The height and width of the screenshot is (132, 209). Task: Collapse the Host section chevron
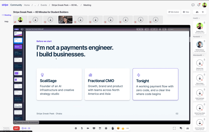click(199, 18)
